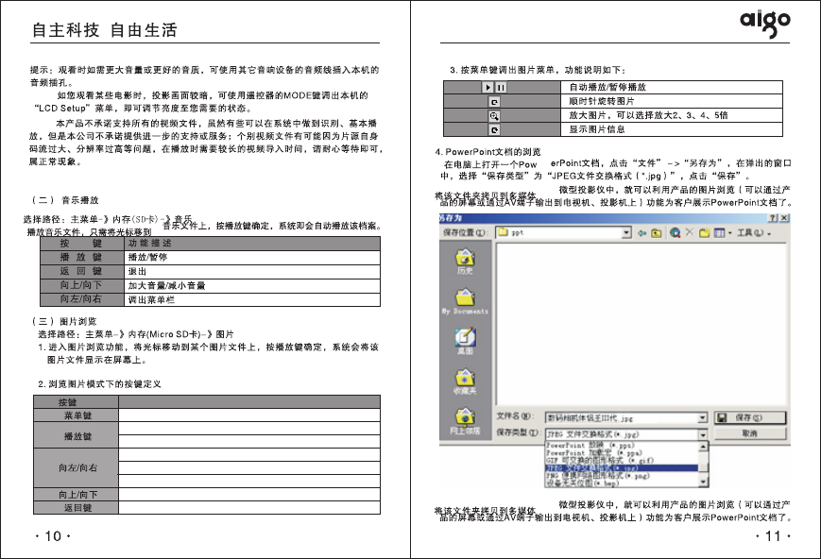Create a new folder with toolbar icon
This screenshot has height=559, width=821.
coord(704,233)
